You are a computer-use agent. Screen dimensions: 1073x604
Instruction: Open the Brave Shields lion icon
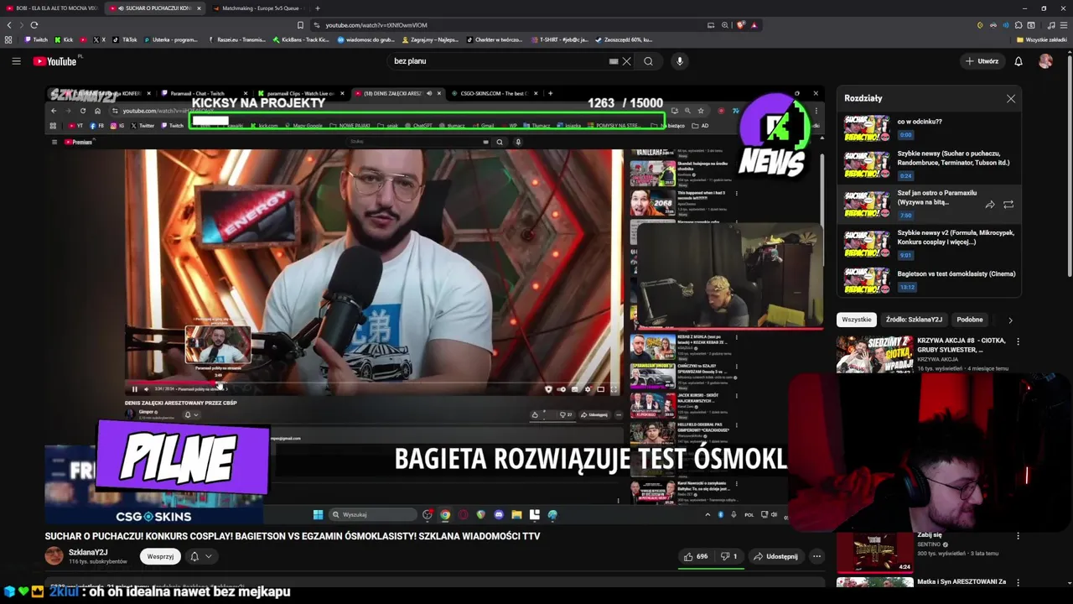point(741,25)
